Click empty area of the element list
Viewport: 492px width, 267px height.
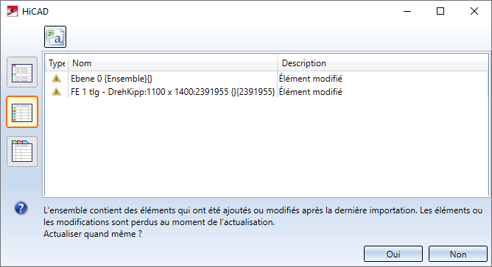[267, 147]
